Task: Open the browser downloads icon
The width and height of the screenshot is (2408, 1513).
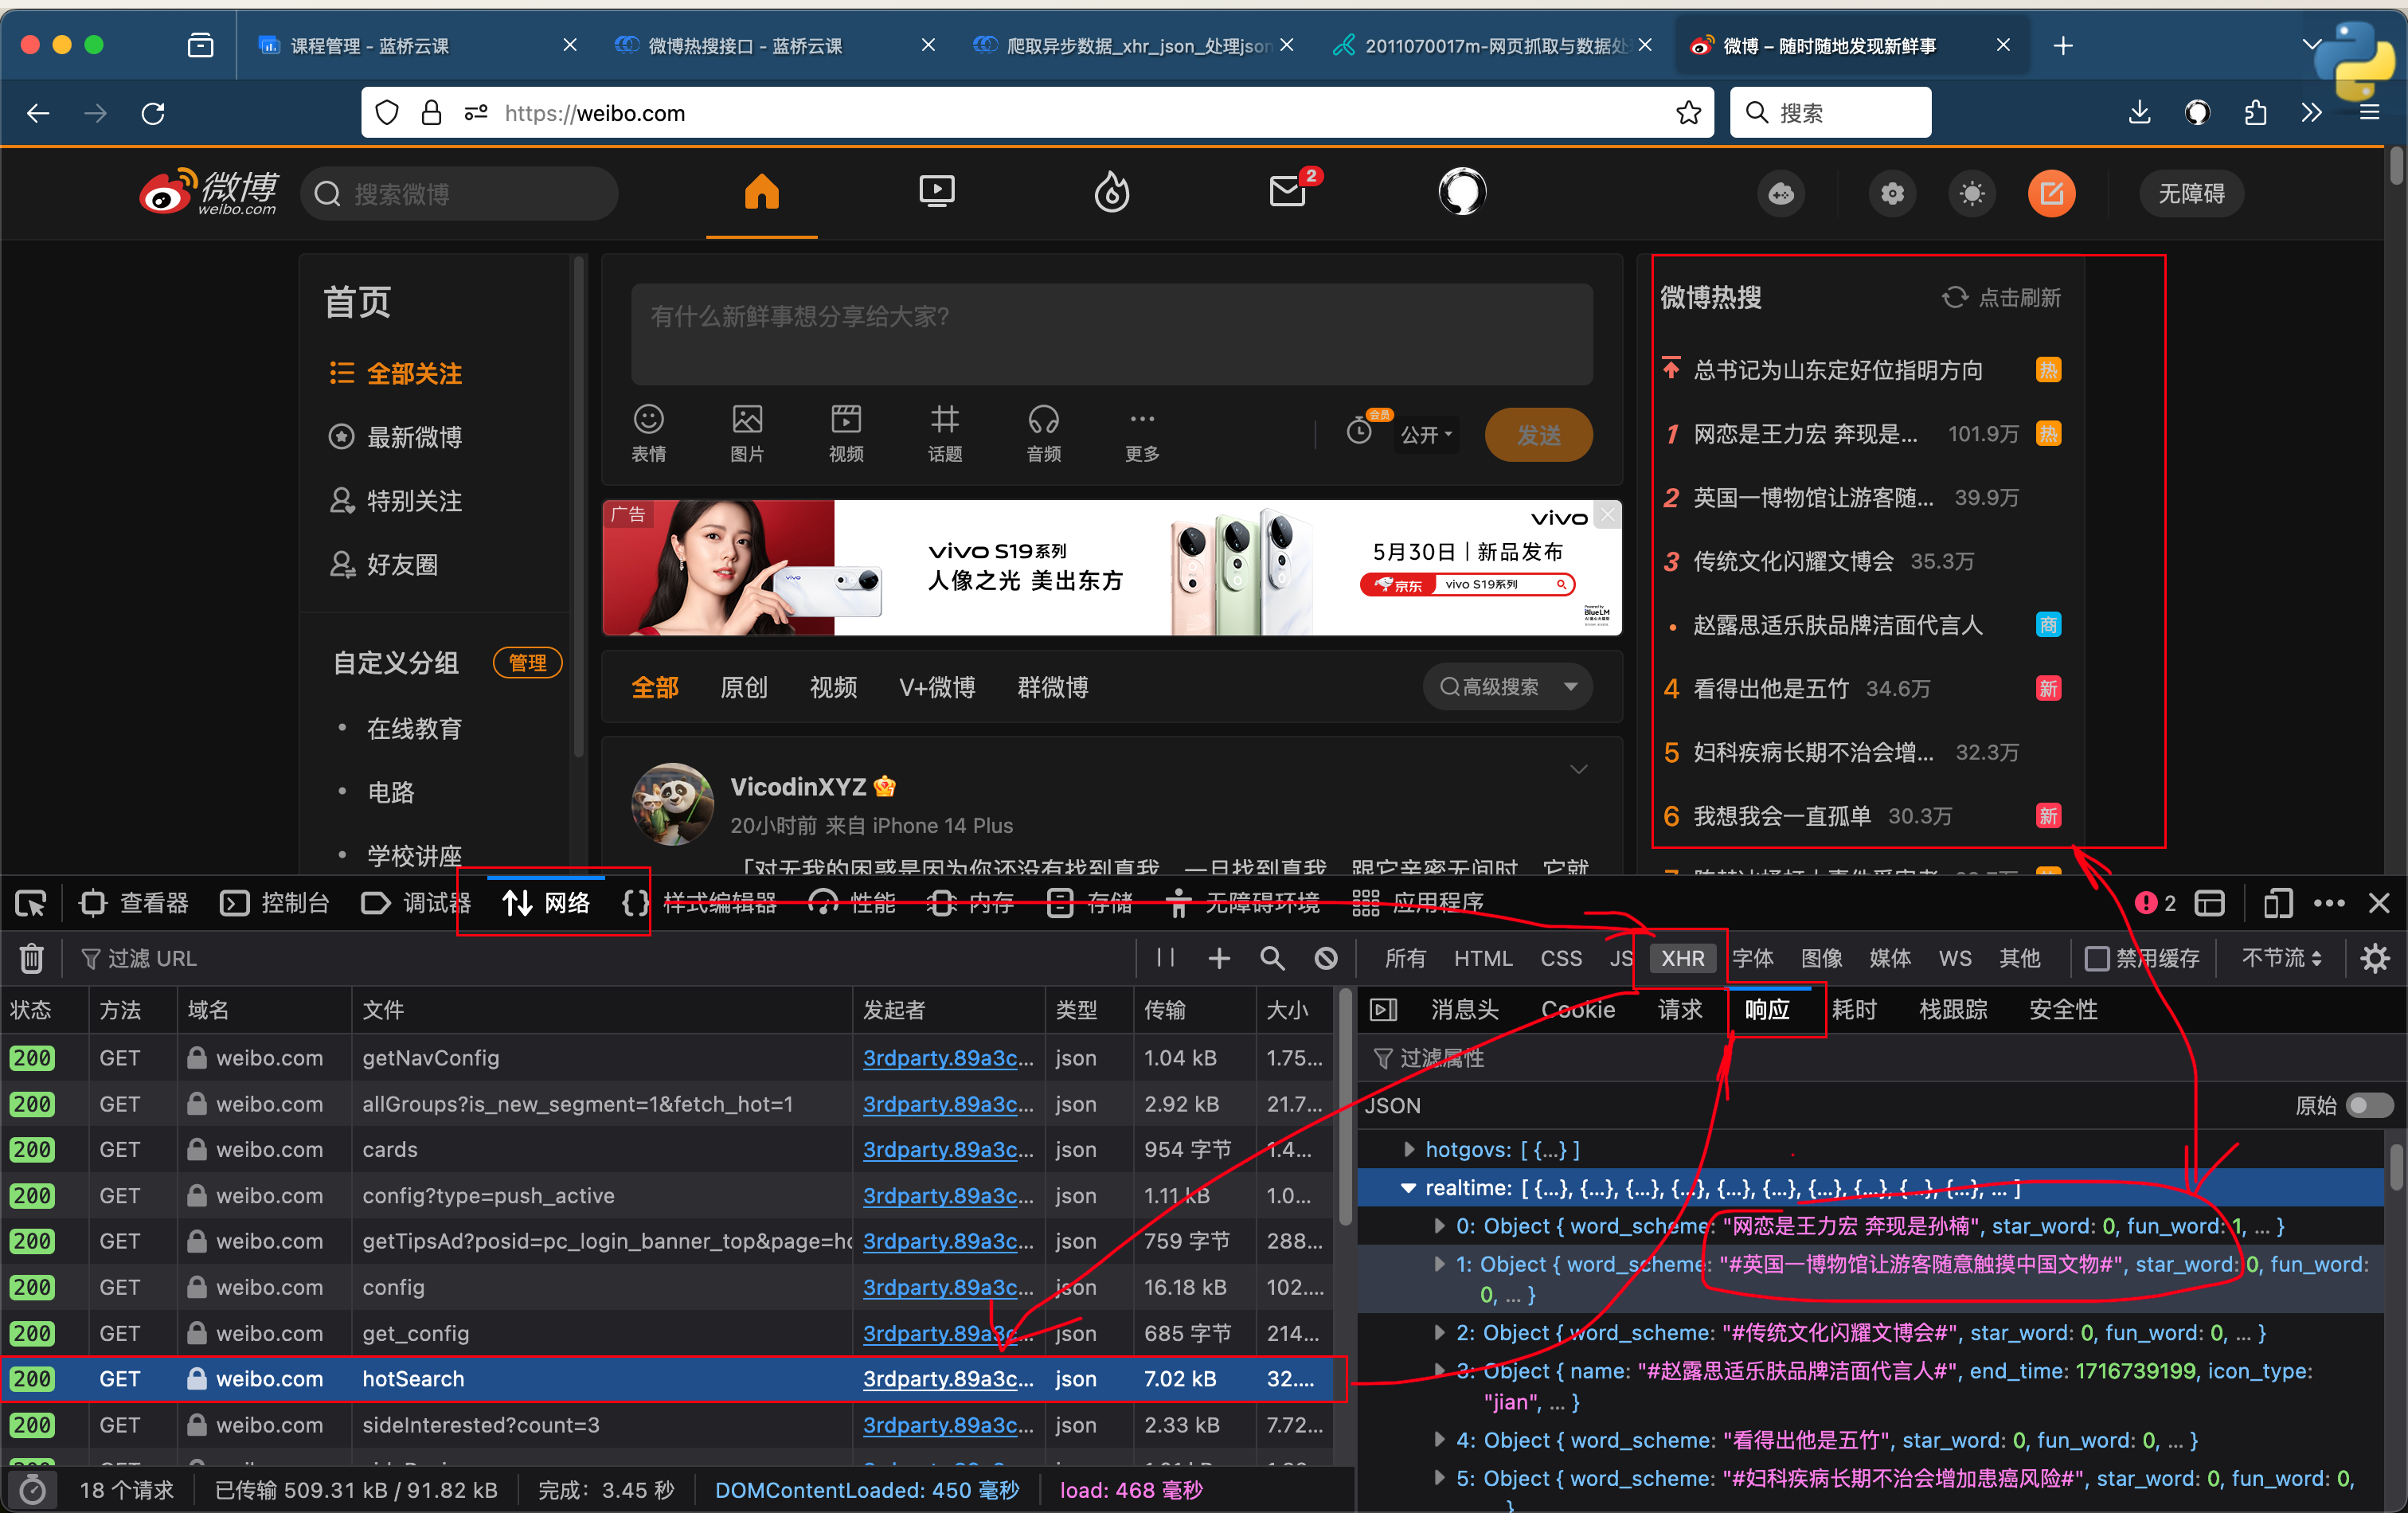Action: [x=2139, y=113]
